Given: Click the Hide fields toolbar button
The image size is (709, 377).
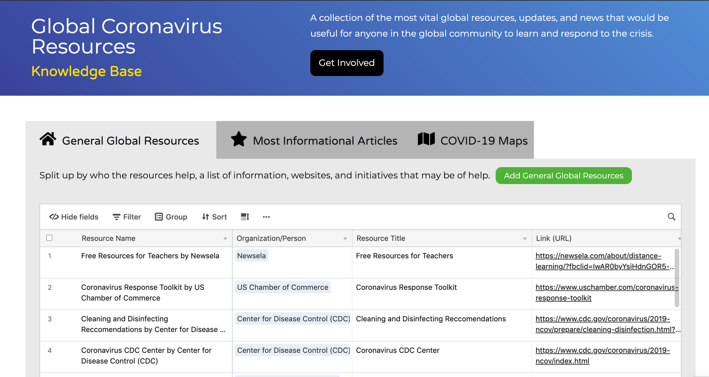Looking at the screenshot, I should [74, 217].
